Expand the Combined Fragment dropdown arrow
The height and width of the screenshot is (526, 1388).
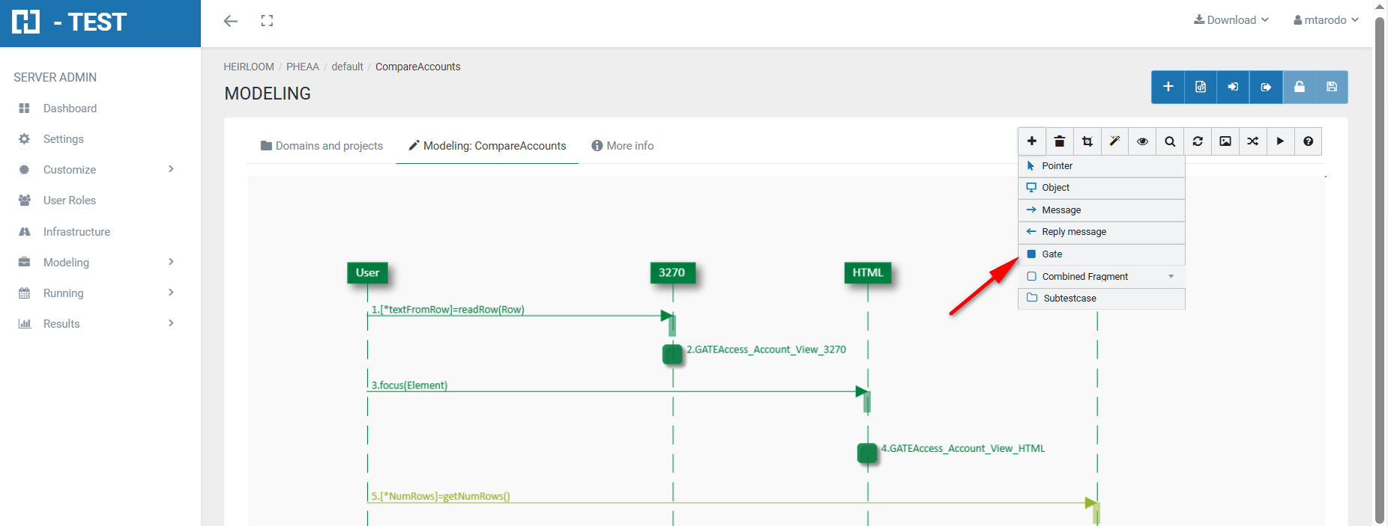[x=1171, y=277]
